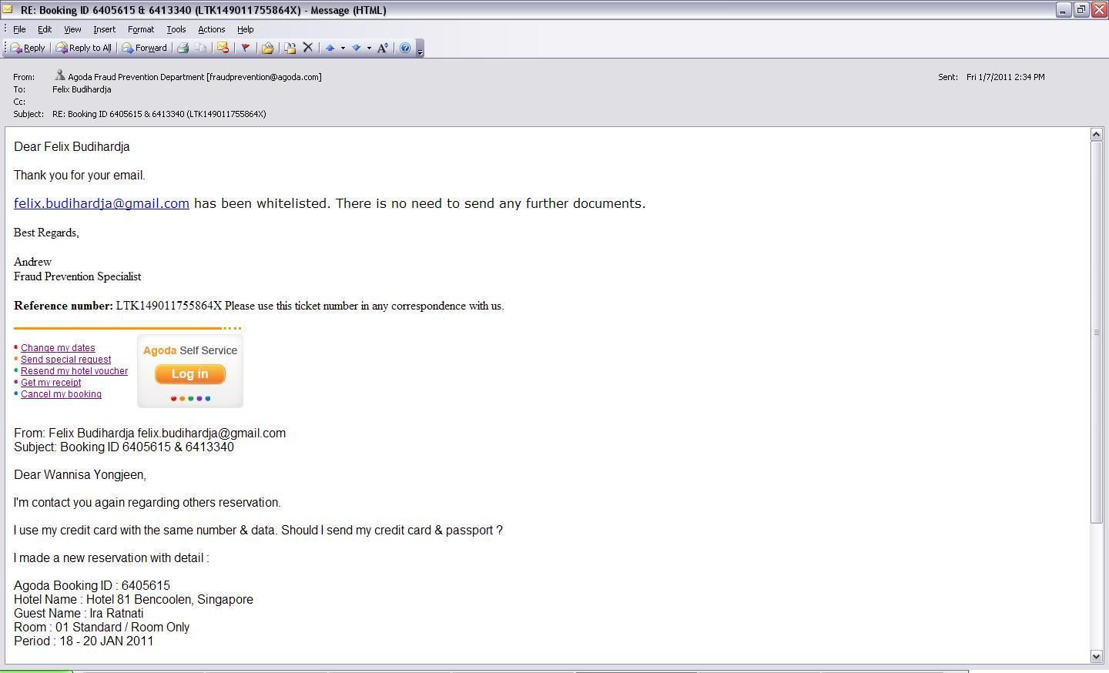Click the font size icon
Screen dimensions: 1109x673
tap(383, 48)
